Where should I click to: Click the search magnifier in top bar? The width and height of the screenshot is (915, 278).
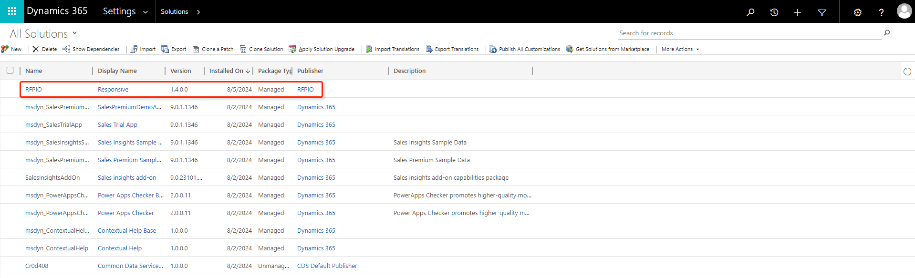click(x=750, y=12)
